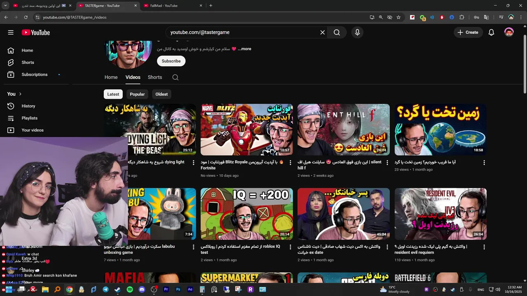Open Adobe Premiere Pro from the taskbar
Viewport: 527px width, 296px height.
point(166,289)
